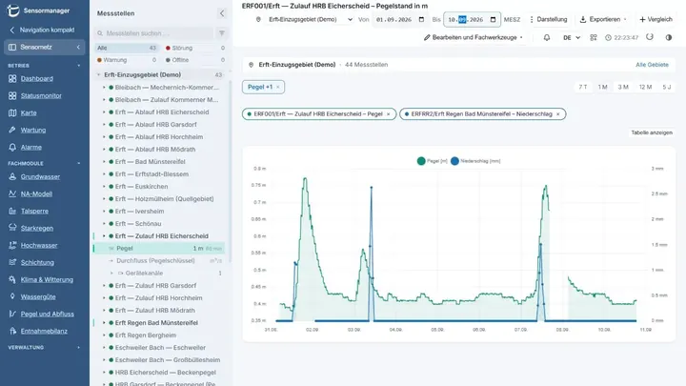Viewport: 686px width, 386px height.
Task: Filter stations by Offline status
Action: (x=195, y=60)
